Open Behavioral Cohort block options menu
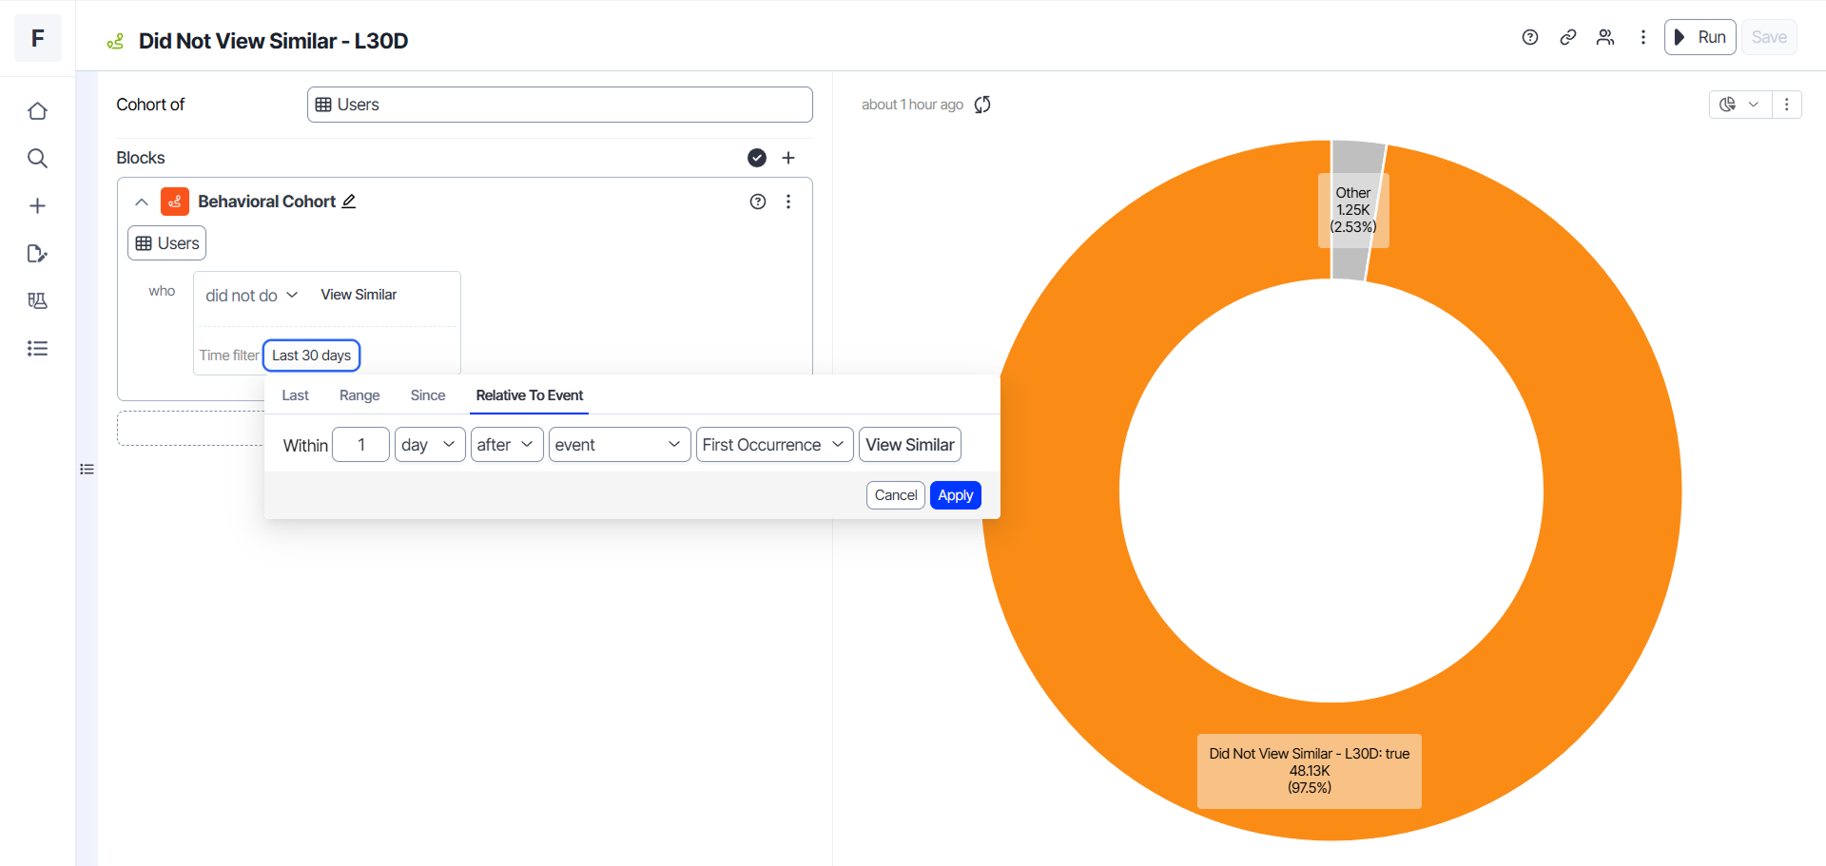Screen dimensions: 1826x866 (788, 202)
